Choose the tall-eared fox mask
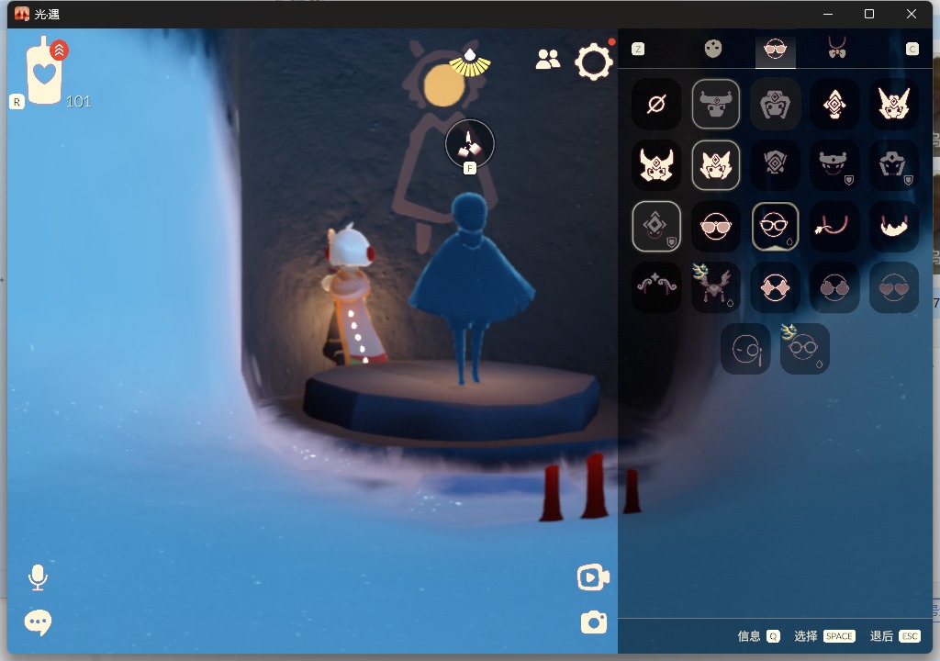Viewport: 940px width, 661px height. point(893,105)
